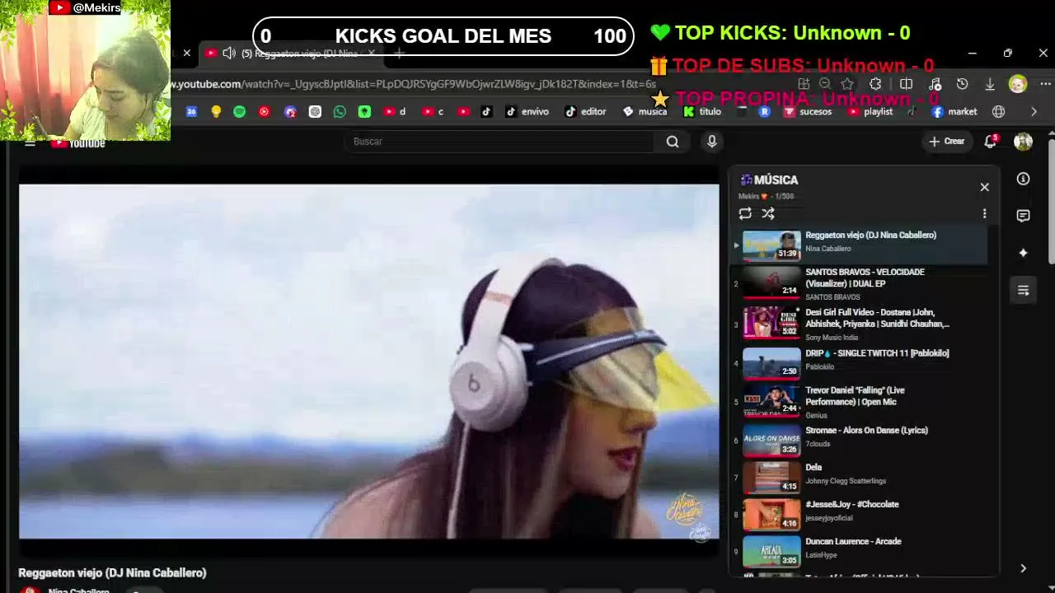Click the YouTube URL in the address bar
The width and height of the screenshot is (1055, 593).
(414, 84)
